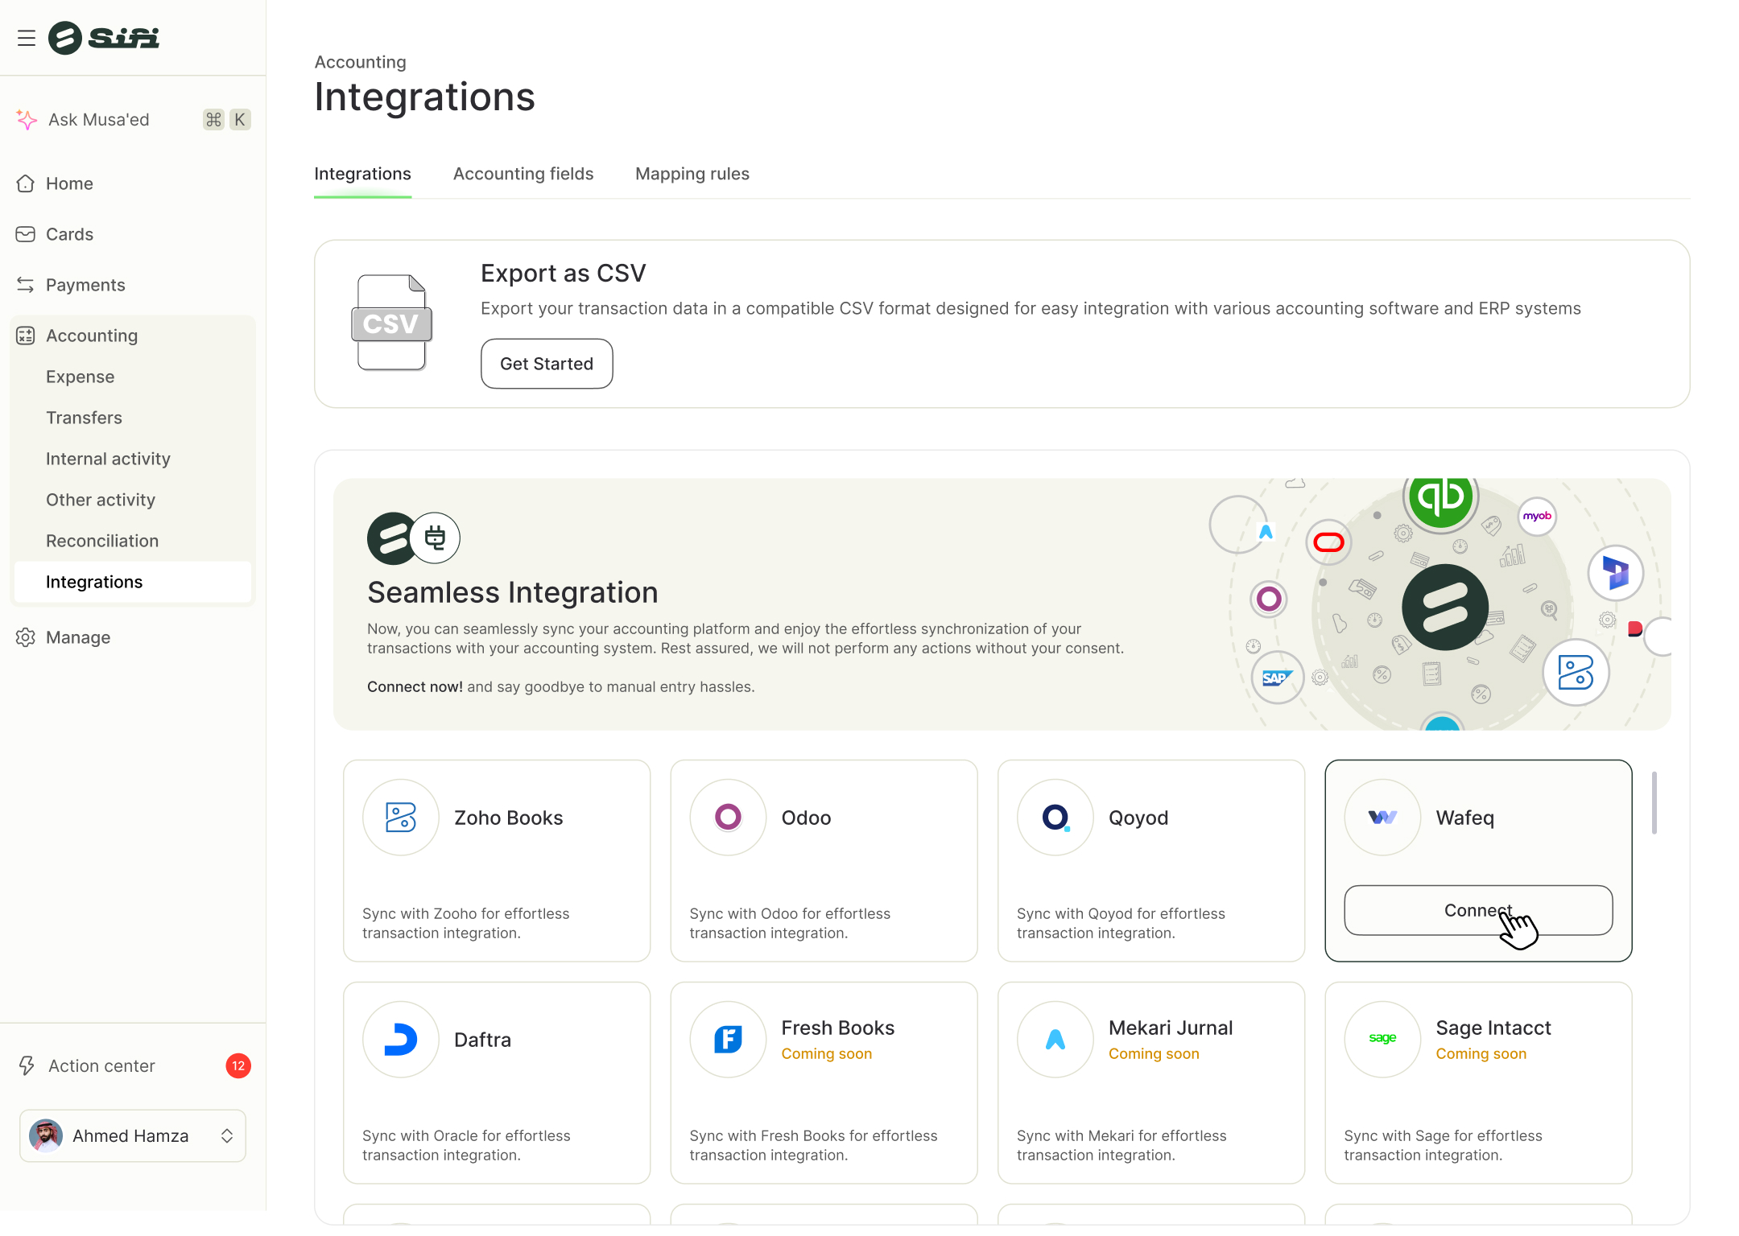
Task: Click the Payments arrows icon
Action: (26, 285)
